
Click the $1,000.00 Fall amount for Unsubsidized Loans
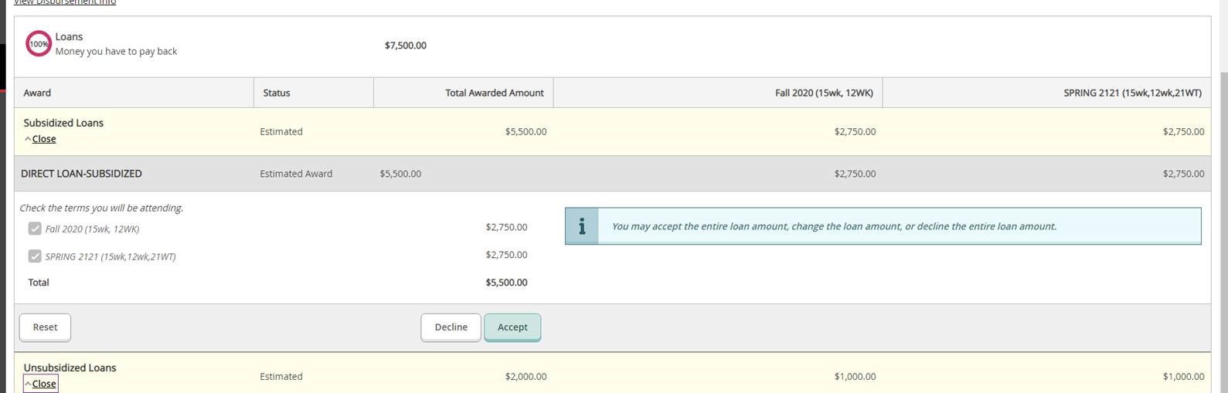point(855,377)
